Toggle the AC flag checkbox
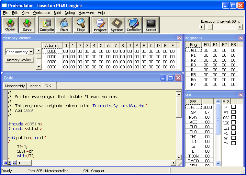 (x=233, y=138)
